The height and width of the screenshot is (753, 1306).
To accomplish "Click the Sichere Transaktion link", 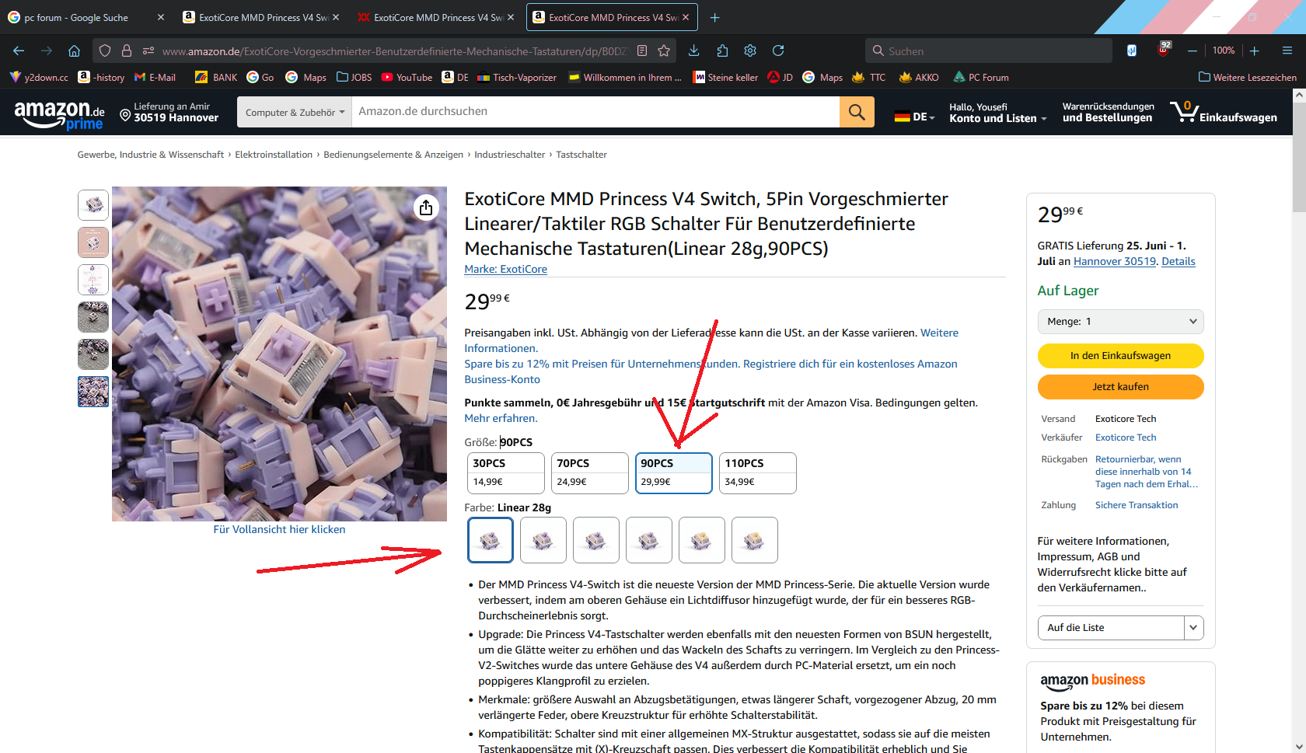I will (x=1137, y=505).
